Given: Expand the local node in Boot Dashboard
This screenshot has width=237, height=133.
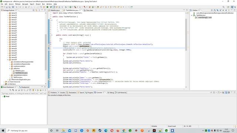Looking at the screenshot, I should point(3,96).
